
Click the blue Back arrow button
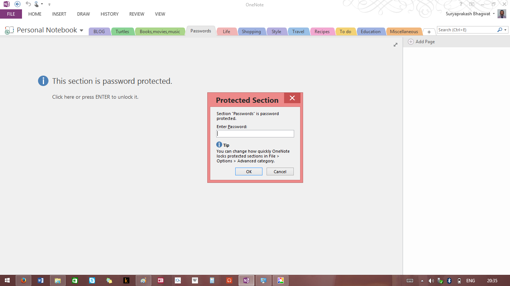tap(18, 4)
